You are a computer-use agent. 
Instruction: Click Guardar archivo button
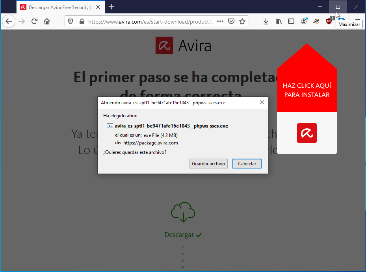point(208,163)
